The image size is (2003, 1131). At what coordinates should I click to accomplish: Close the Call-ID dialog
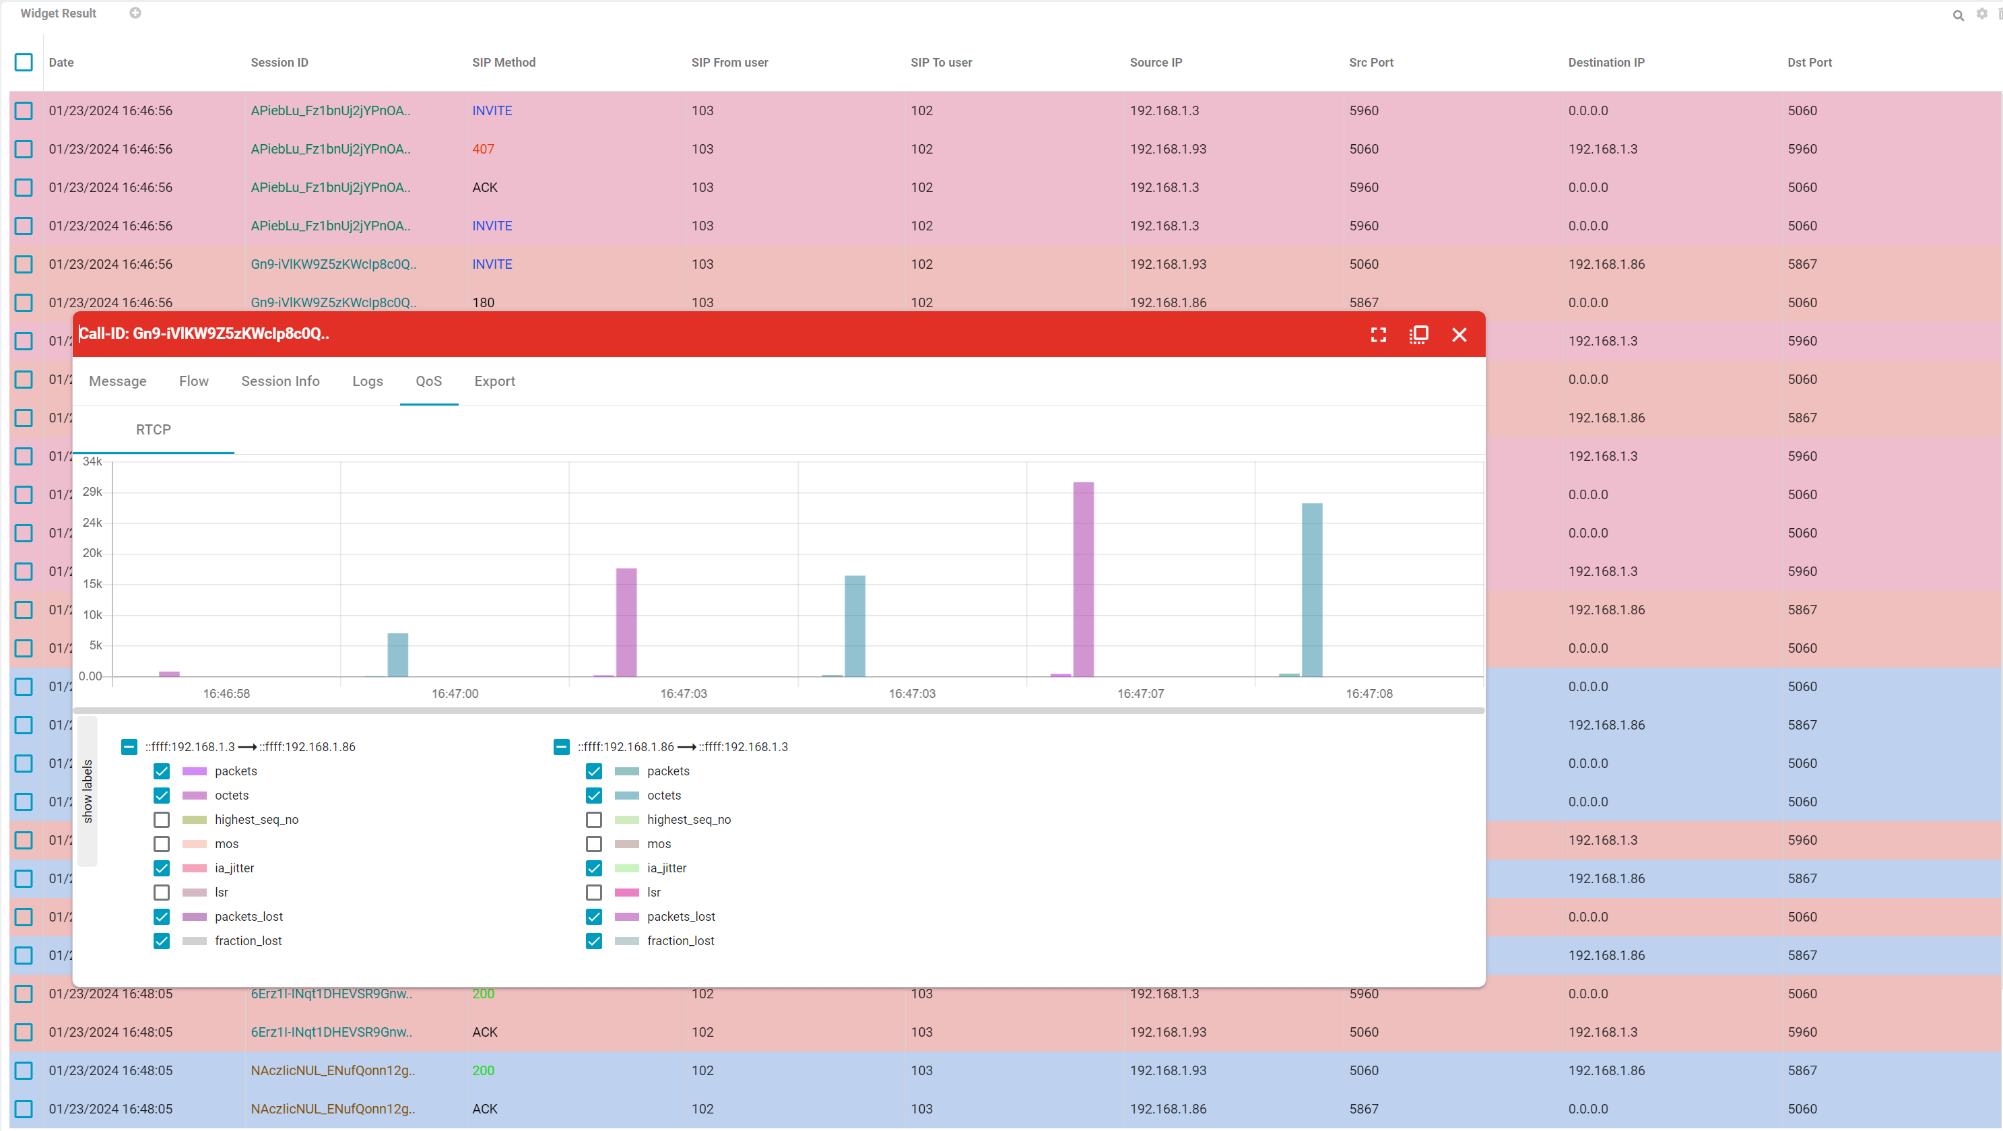(1459, 335)
